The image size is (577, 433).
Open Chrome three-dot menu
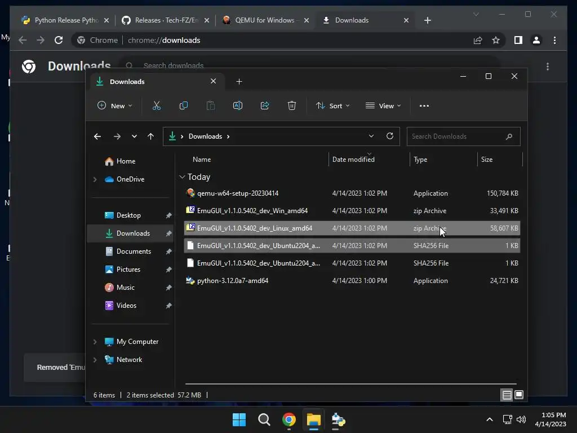click(x=554, y=40)
